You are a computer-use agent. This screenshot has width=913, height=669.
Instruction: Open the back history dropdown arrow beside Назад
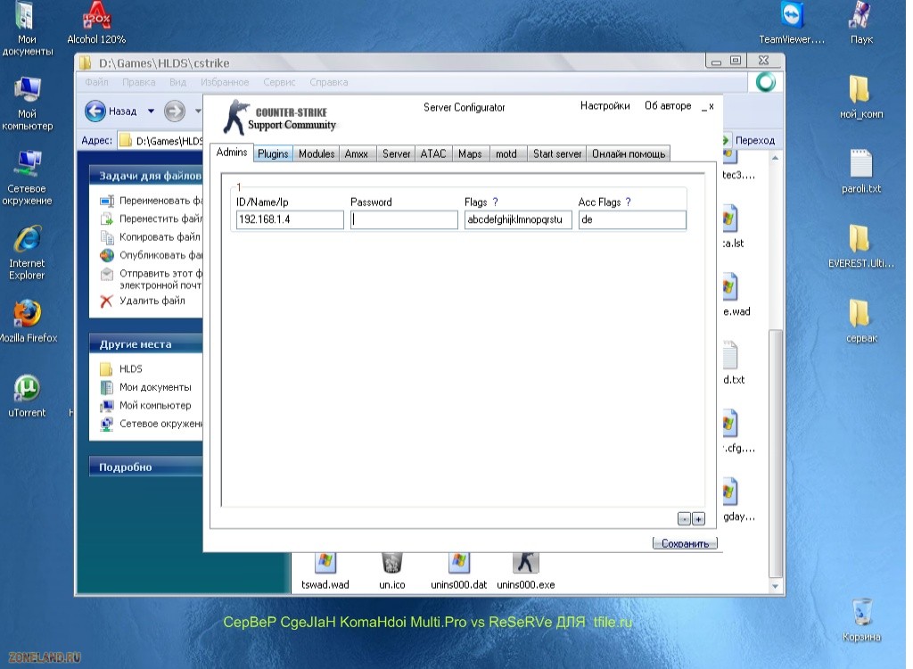click(x=151, y=111)
